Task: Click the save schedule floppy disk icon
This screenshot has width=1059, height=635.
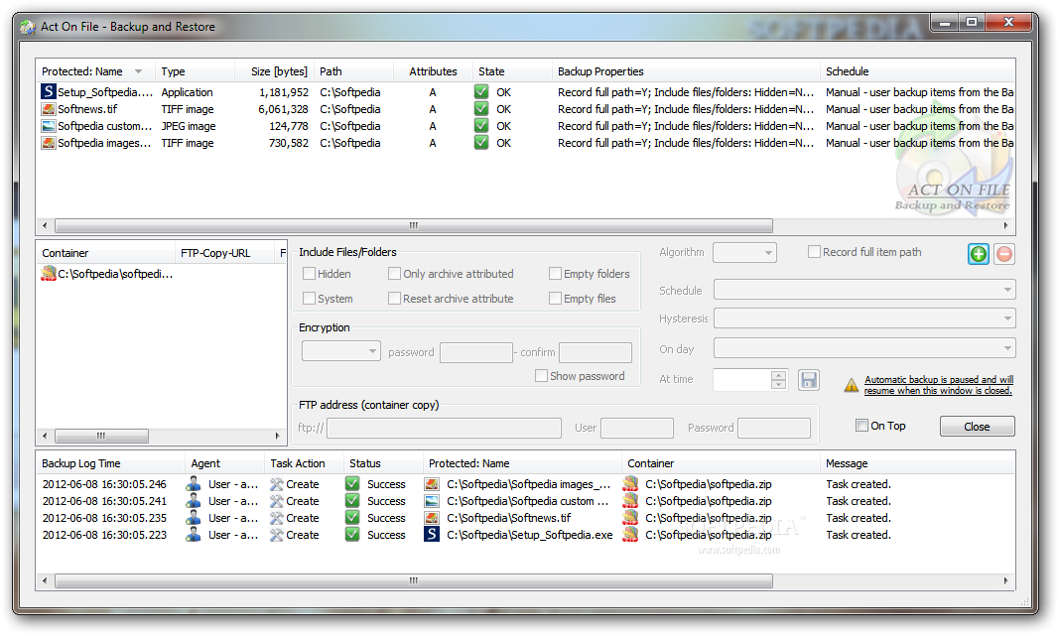Action: pos(809,380)
